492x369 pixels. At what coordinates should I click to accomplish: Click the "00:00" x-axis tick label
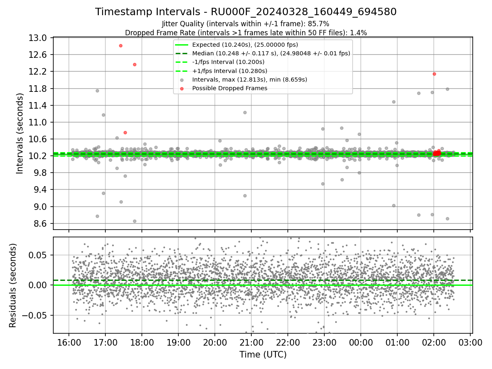361,342
